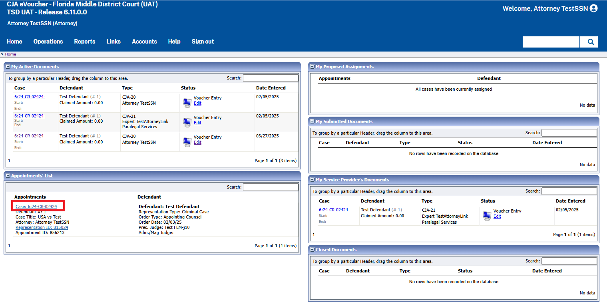Screen dimensions: 607x306
Task: Open the user profile icon beside Welcome
Action: pyautogui.click(x=594, y=8)
